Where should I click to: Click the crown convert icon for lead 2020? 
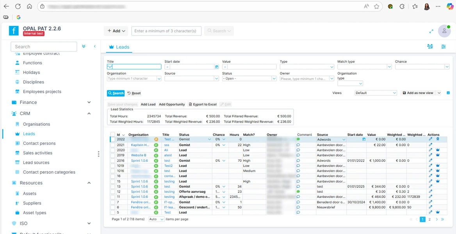(x=438, y=150)
